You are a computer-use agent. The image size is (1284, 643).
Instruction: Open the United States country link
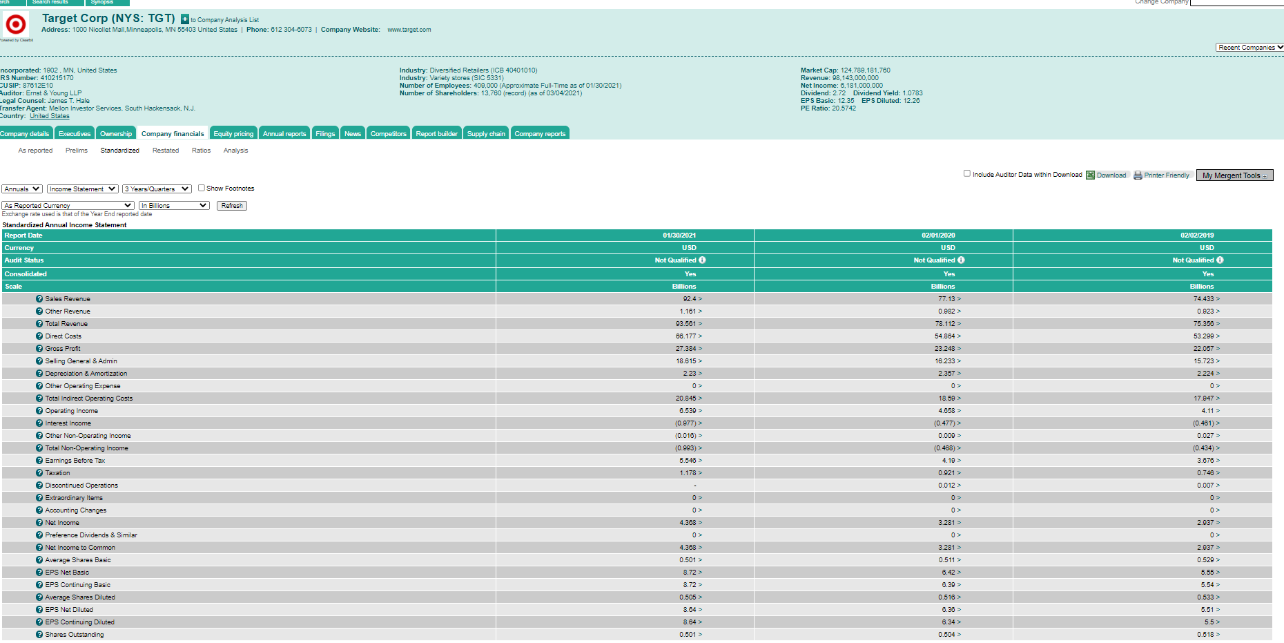tap(50, 116)
